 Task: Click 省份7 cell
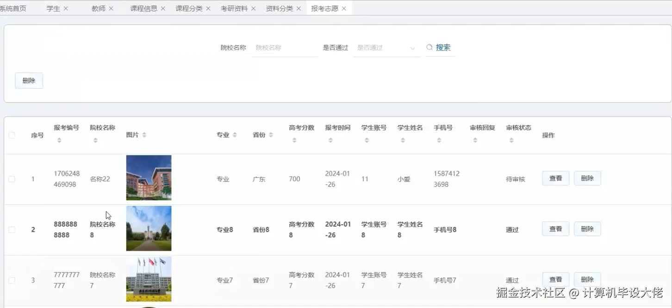(261, 280)
